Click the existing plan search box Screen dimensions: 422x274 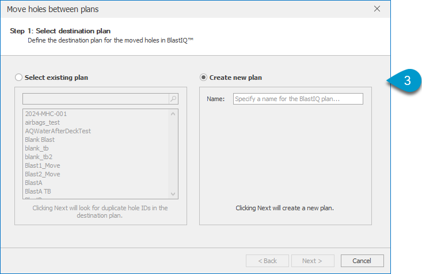[95, 99]
